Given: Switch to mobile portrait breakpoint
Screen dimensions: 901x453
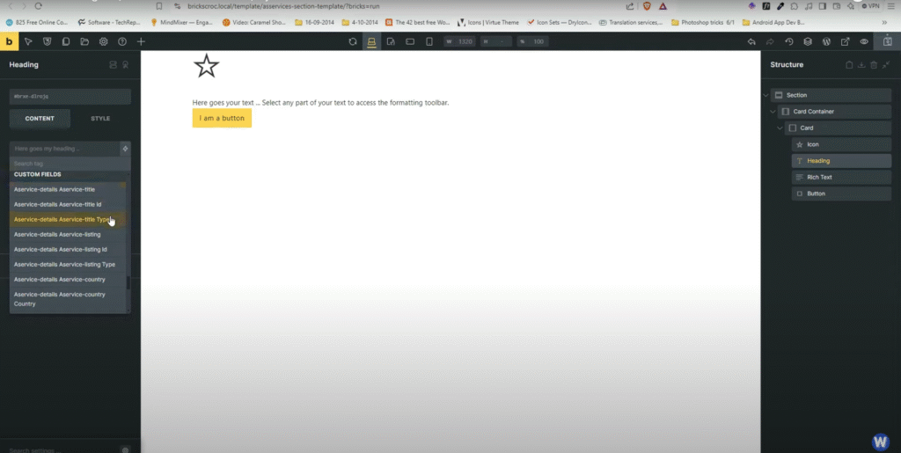Looking at the screenshot, I should pos(429,41).
